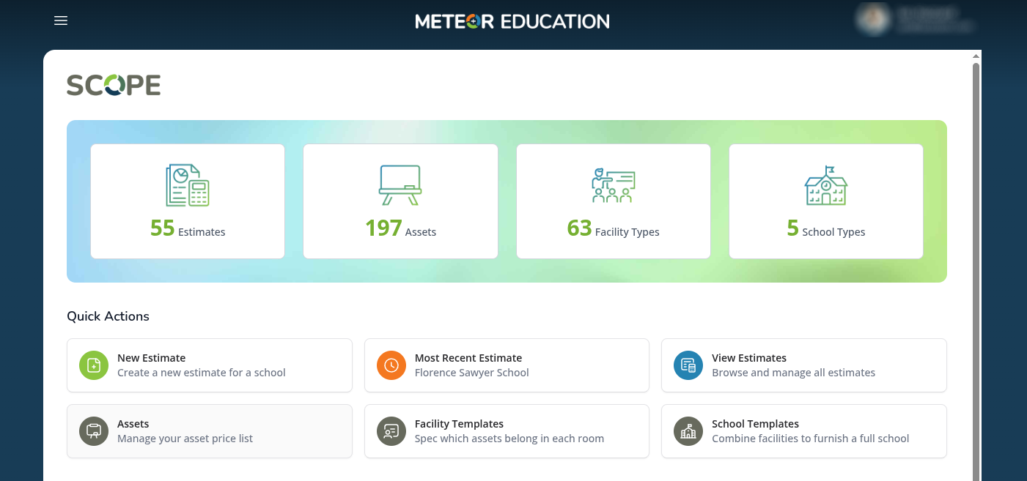The image size is (1027, 481).
Task: Click 'Florence Sawyer School' text
Action: pos(472,373)
